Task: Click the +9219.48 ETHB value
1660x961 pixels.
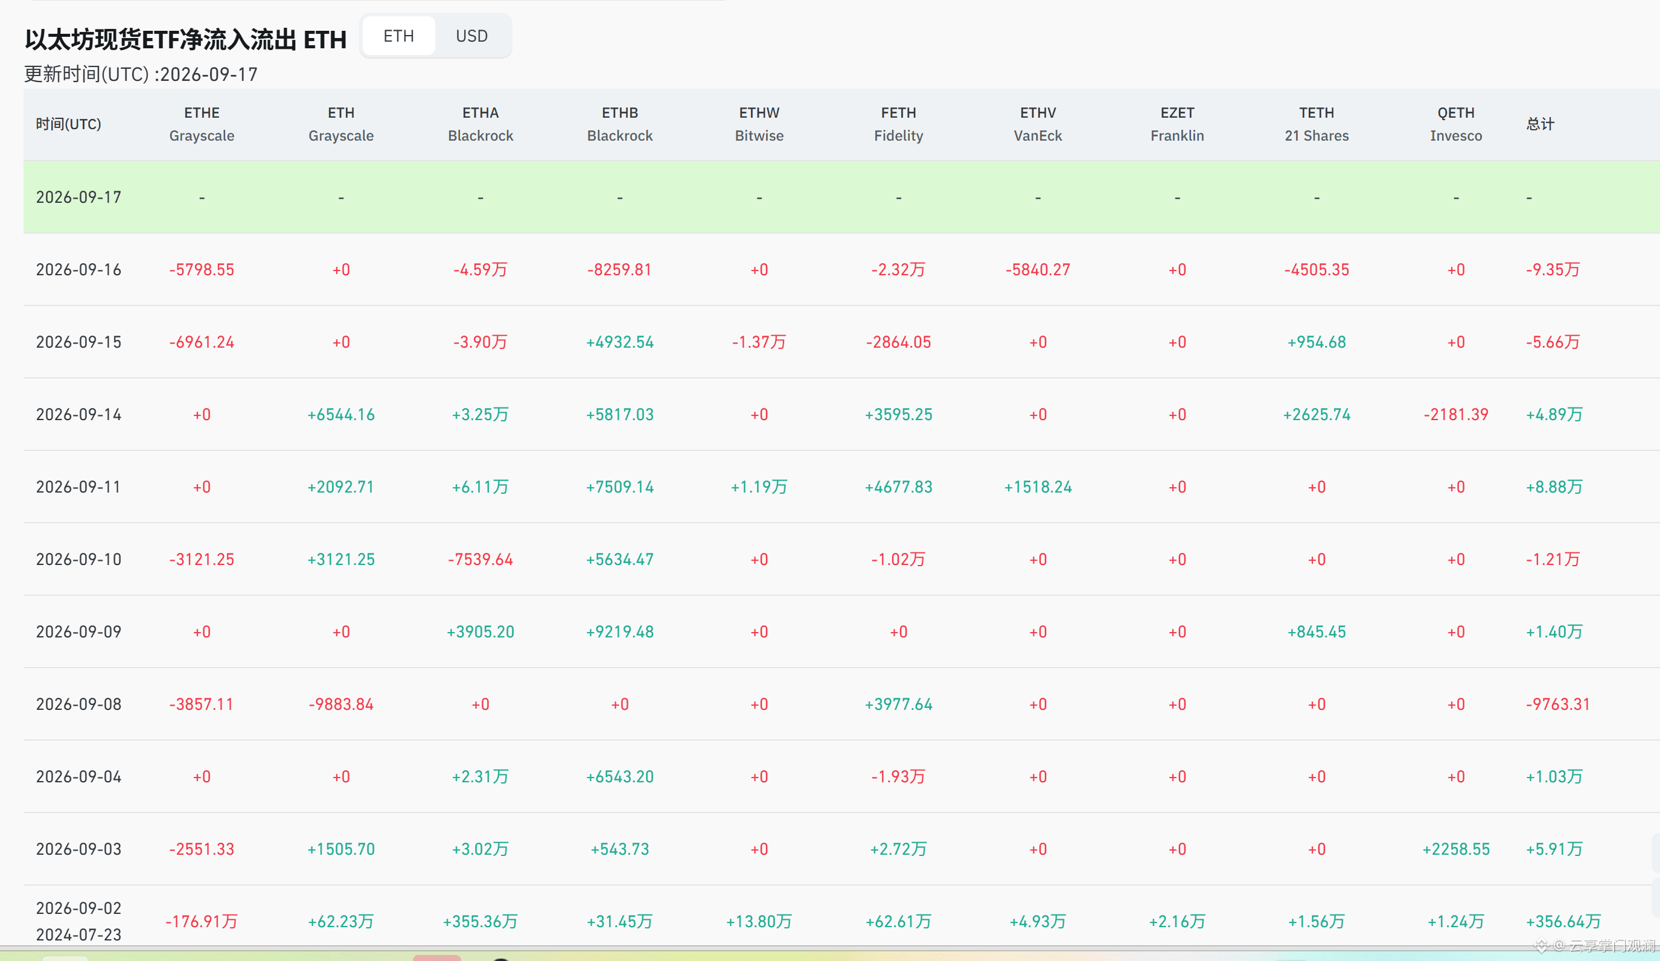Action: (620, 631)
